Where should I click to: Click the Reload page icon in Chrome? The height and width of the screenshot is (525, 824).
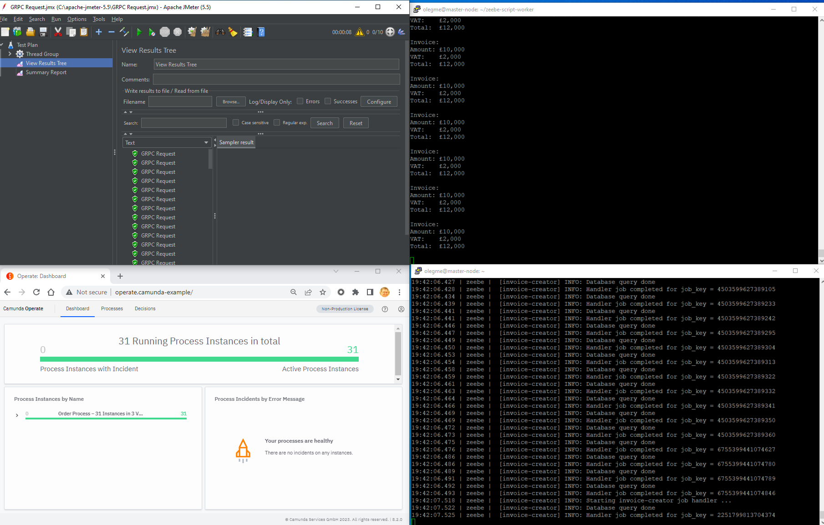coord(36,292)
